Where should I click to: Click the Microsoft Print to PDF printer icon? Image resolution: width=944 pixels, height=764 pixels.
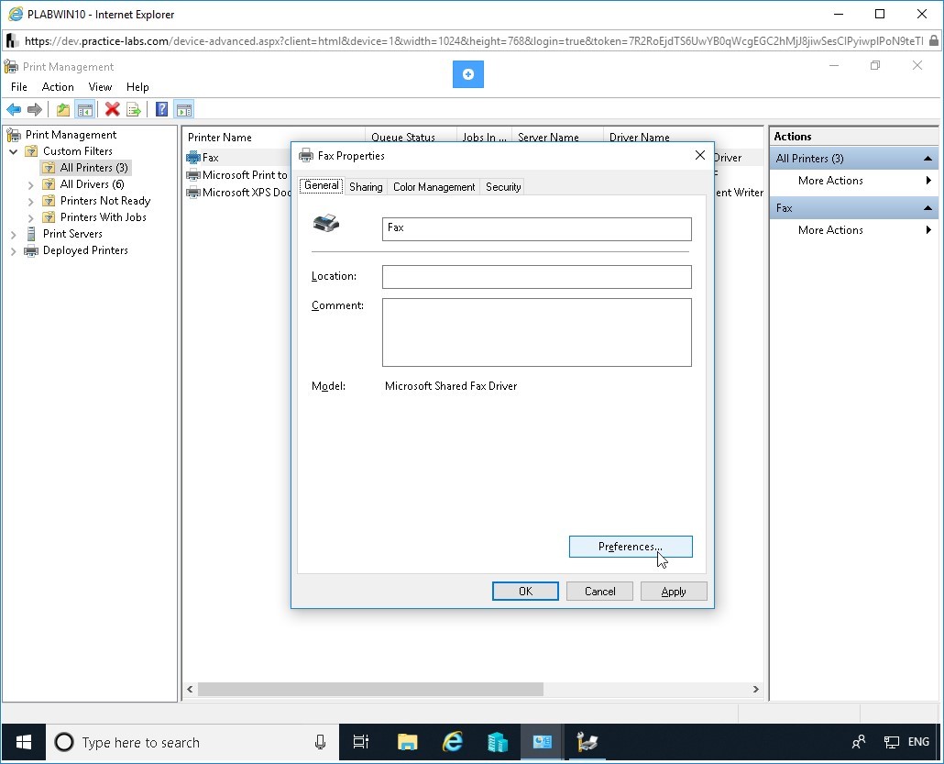click(193, 175)
